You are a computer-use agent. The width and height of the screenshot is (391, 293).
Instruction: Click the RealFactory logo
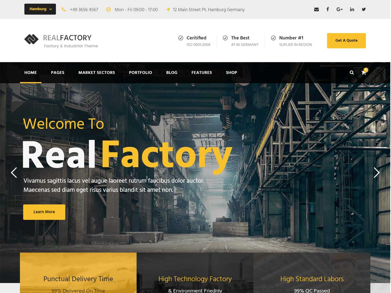coord(61,41)
